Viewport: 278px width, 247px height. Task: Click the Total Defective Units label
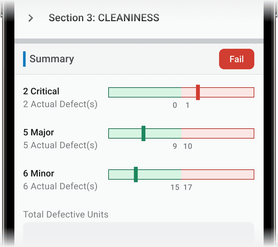point(66,214)
